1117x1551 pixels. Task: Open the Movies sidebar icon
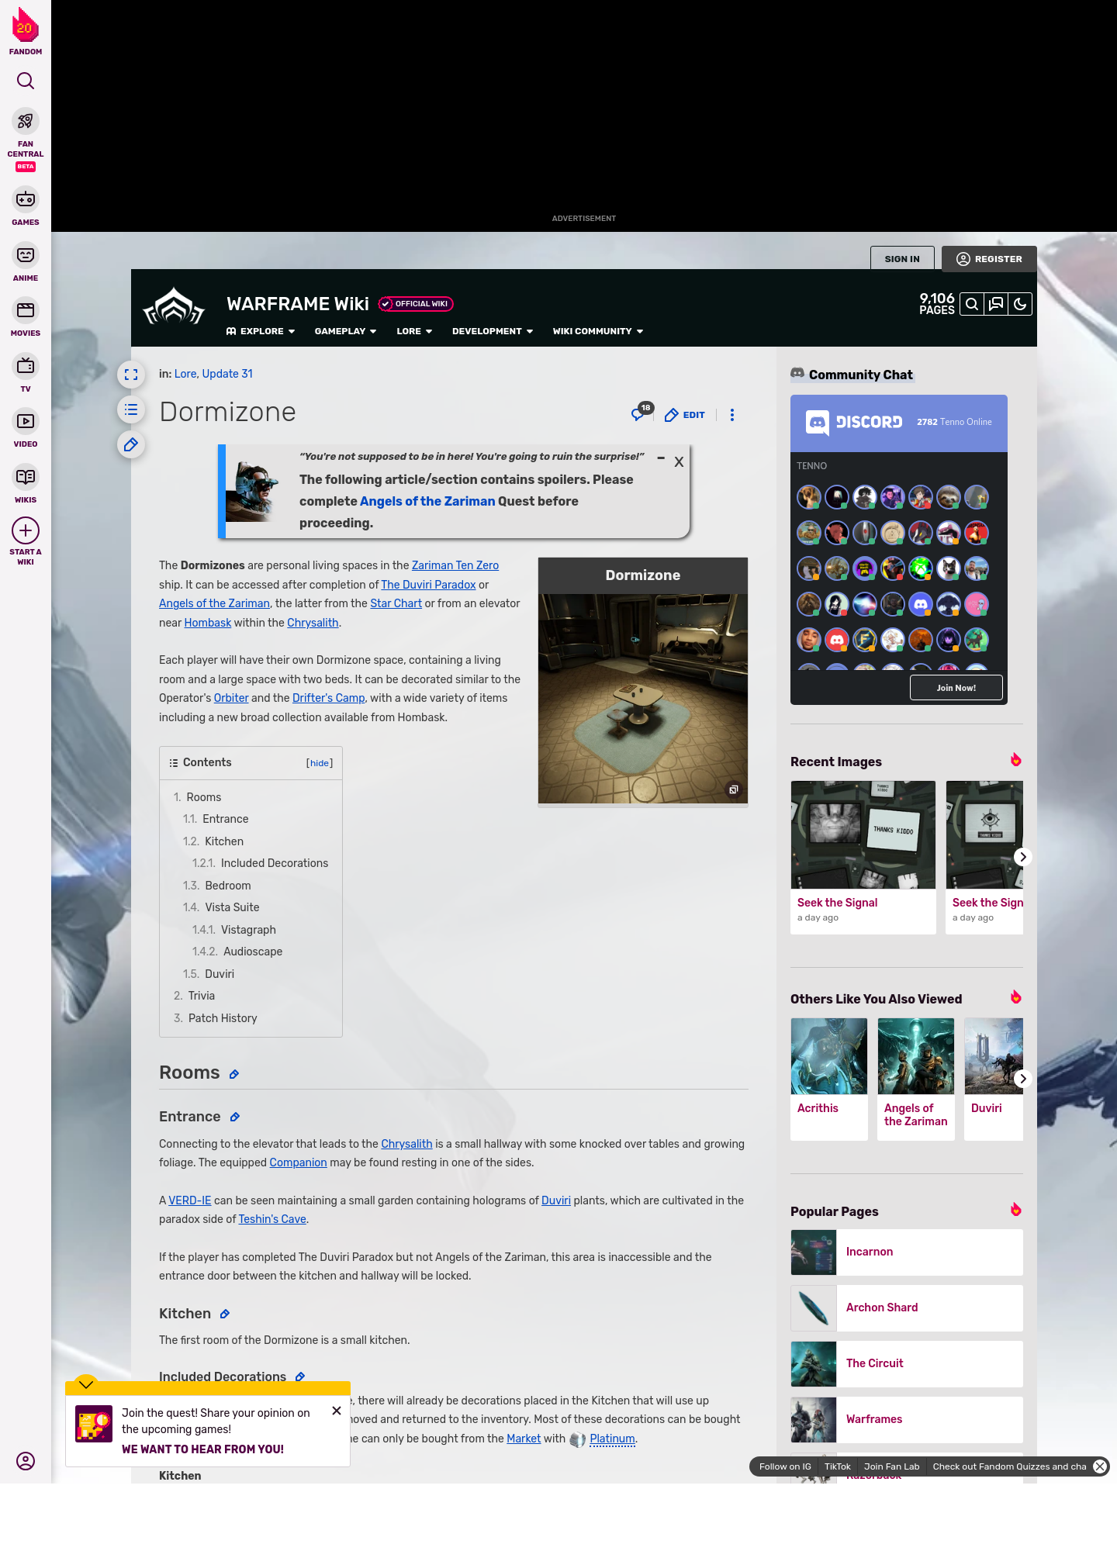click(26, 310)
